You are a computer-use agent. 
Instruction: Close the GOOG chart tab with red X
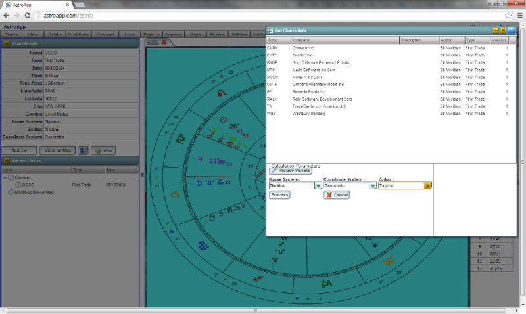tap(164, 42)
